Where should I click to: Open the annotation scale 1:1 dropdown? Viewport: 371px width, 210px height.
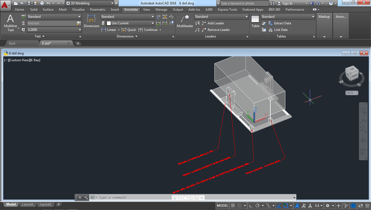click(x=319, y=205)
